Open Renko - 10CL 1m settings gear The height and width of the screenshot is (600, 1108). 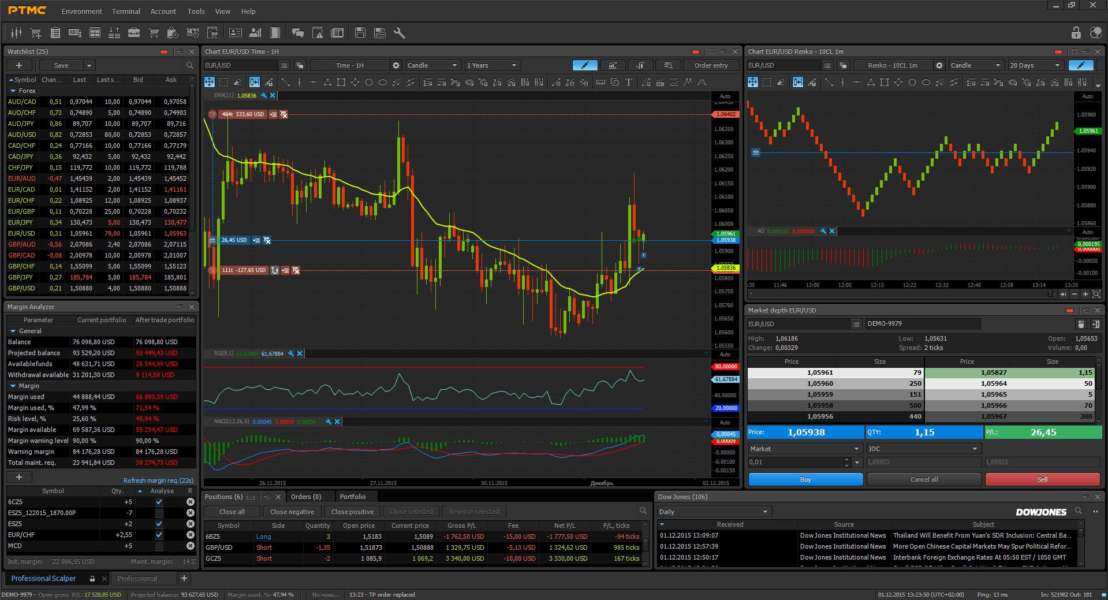(939, 65)
